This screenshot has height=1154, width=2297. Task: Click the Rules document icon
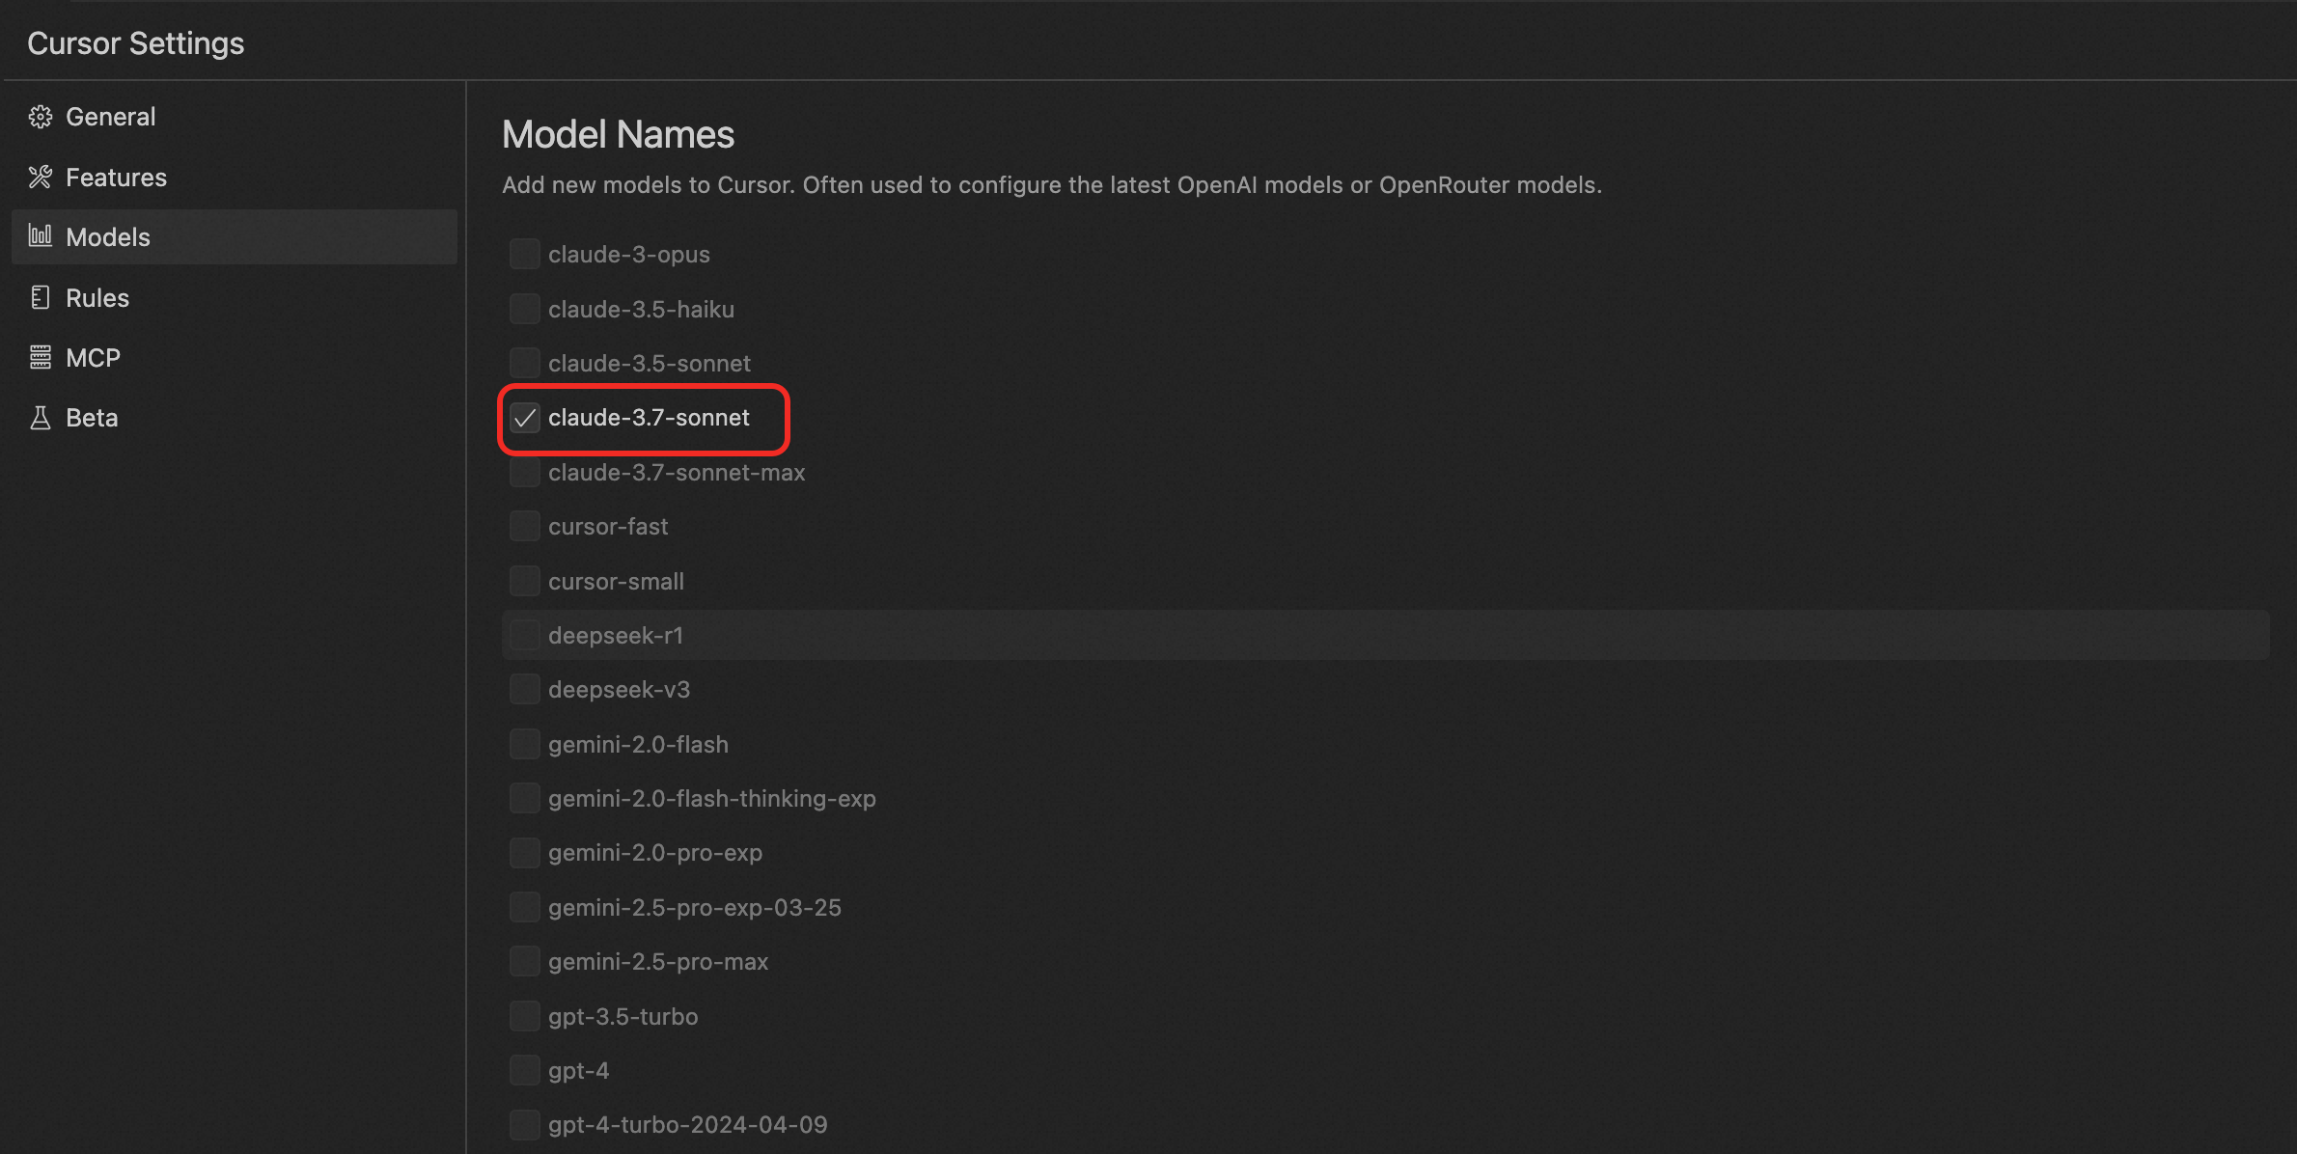pos(40,297)
